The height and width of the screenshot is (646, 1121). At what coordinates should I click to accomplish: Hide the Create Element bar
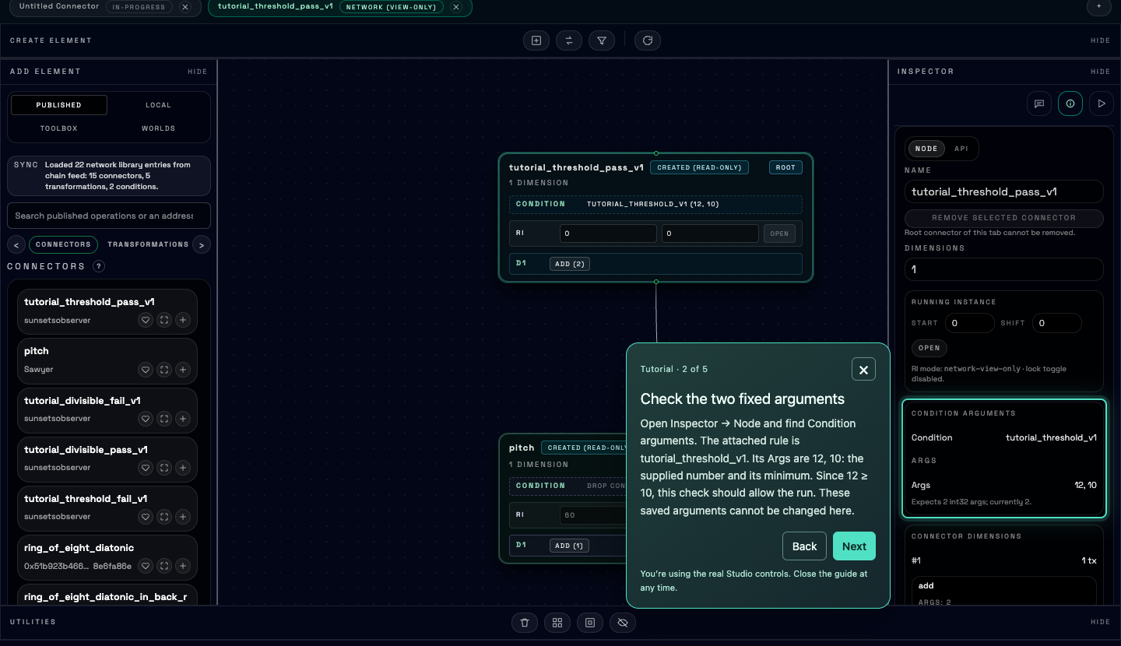1101,40
